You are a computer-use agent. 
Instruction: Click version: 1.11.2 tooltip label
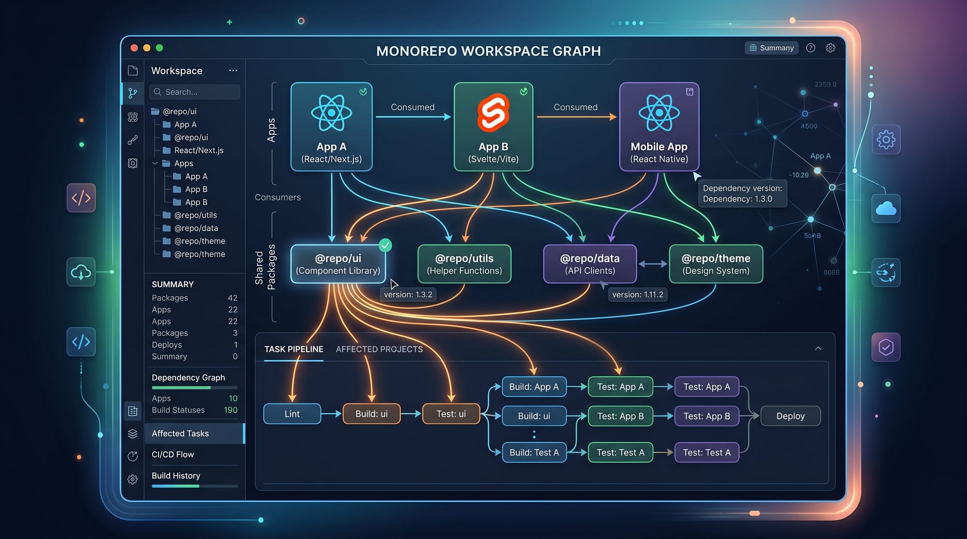pos(637,295)
